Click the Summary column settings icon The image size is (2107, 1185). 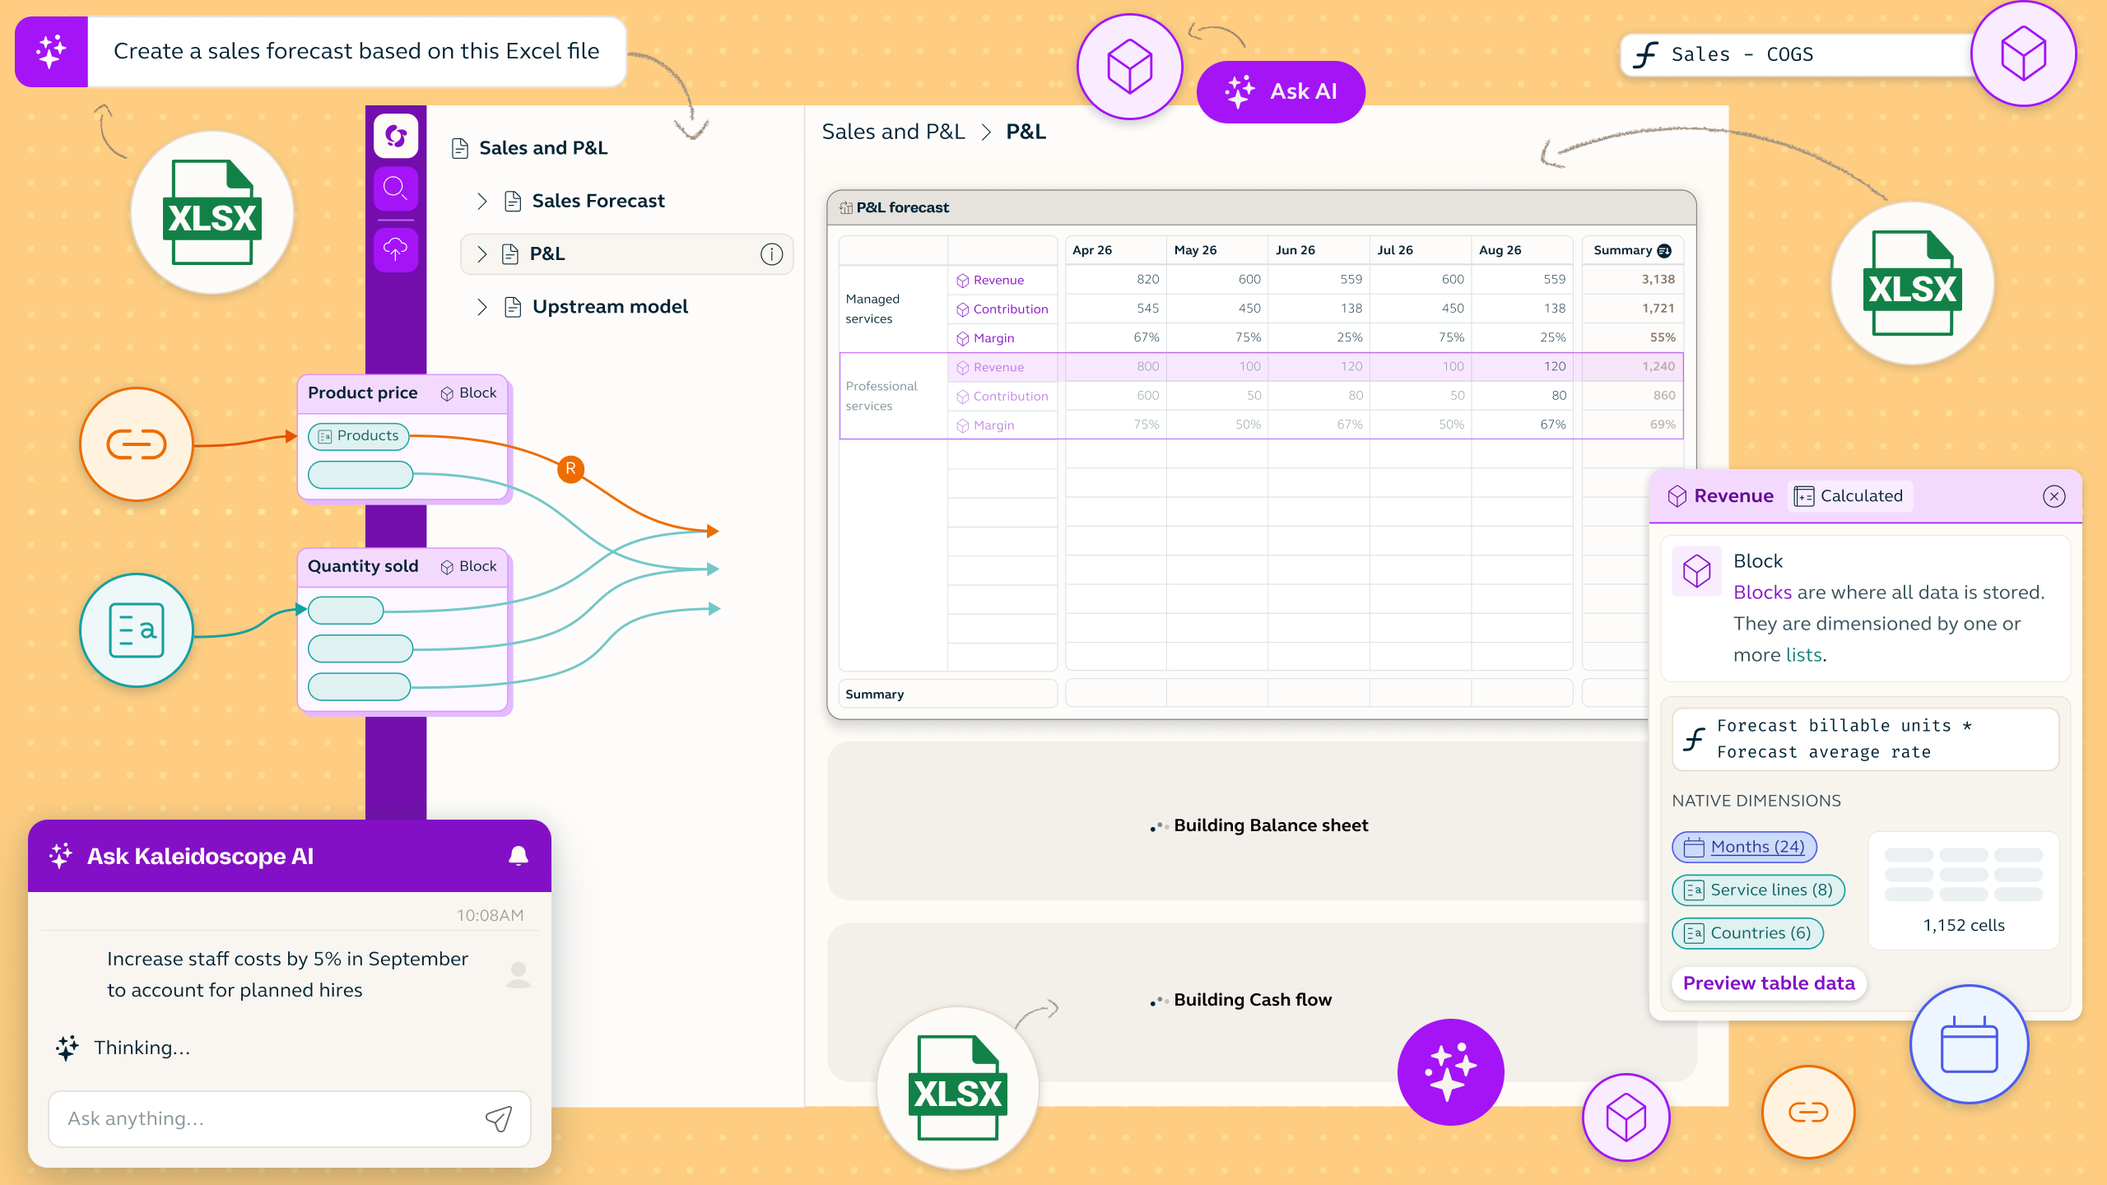(1664, 250)
